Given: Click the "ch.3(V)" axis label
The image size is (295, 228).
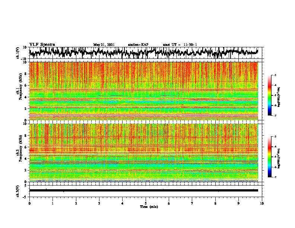Looking at the screenshot, I should click(18, 191).
